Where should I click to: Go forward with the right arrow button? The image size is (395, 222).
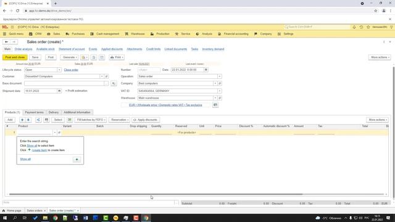click(14, 42)
